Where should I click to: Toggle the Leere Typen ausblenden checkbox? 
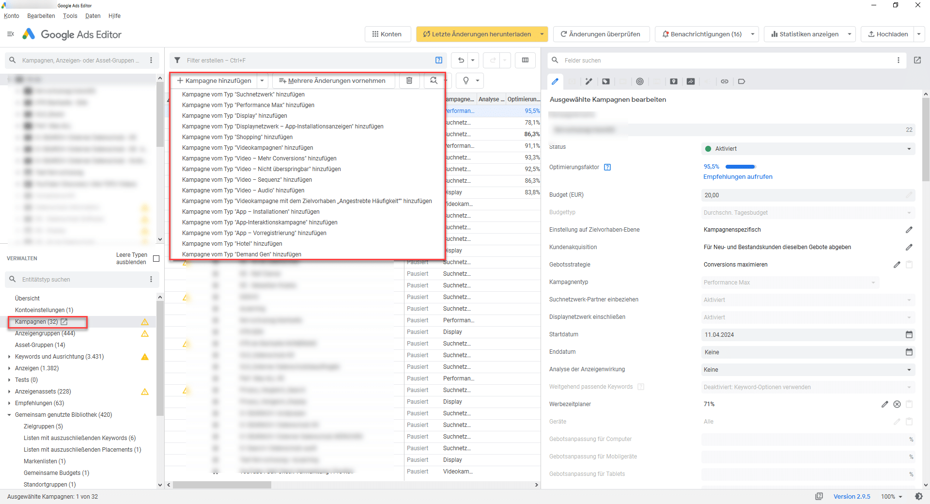156,259
